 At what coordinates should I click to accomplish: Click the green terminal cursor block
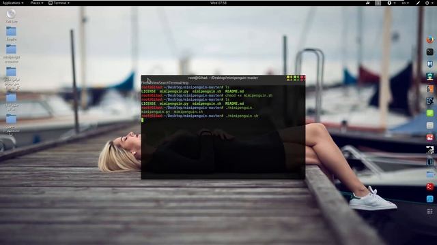(143, 120)
